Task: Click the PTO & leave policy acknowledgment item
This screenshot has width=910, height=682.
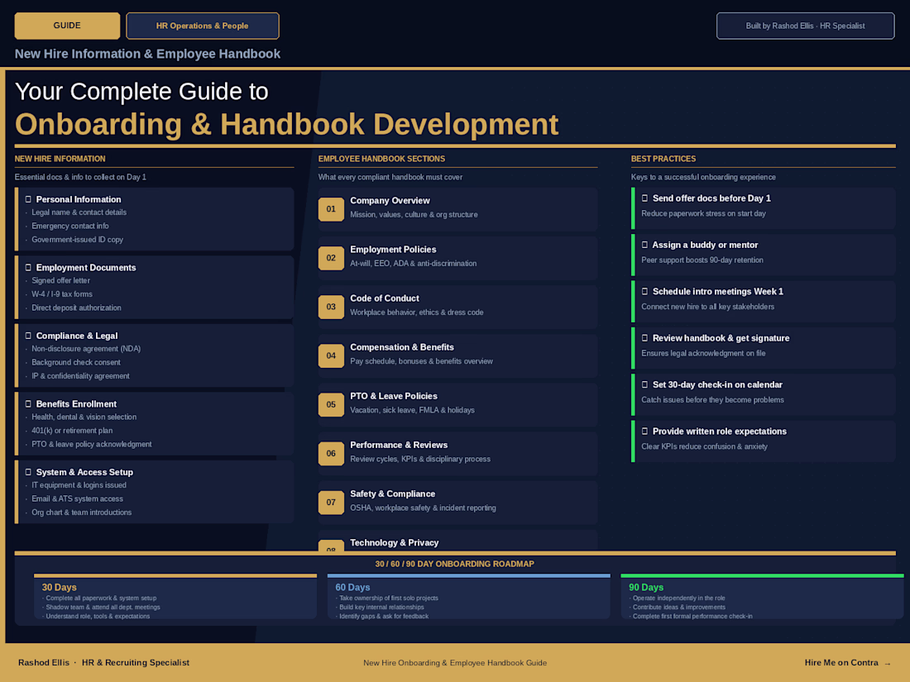Action: [x=92, y=444]
